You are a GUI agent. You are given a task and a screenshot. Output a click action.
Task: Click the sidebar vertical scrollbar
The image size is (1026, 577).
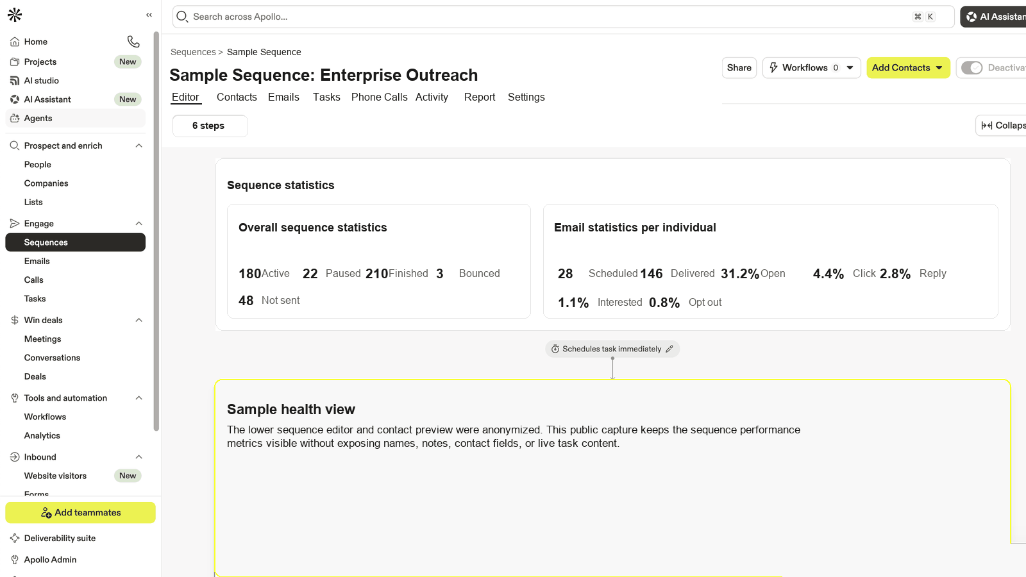pos(156,231)
